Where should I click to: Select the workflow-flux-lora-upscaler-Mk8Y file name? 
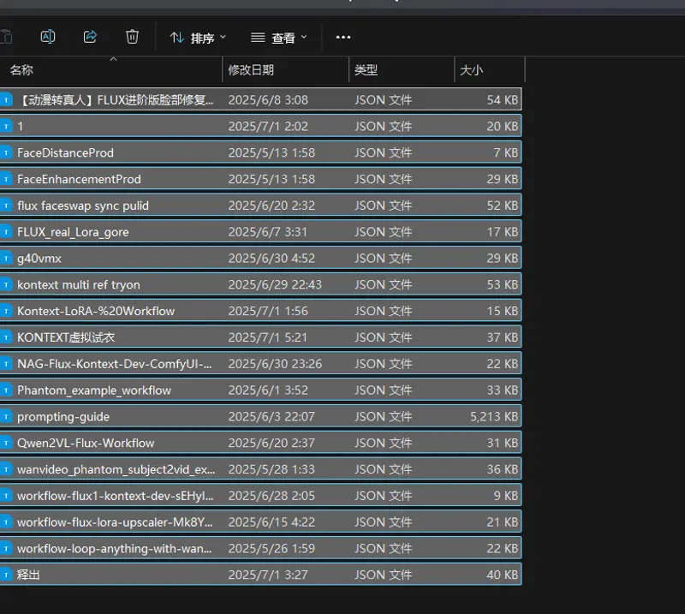(115, 522)
